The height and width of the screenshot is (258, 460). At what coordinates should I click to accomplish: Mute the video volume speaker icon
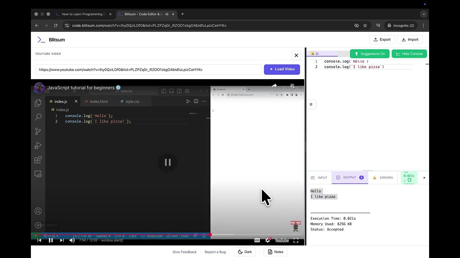(72, 240)
